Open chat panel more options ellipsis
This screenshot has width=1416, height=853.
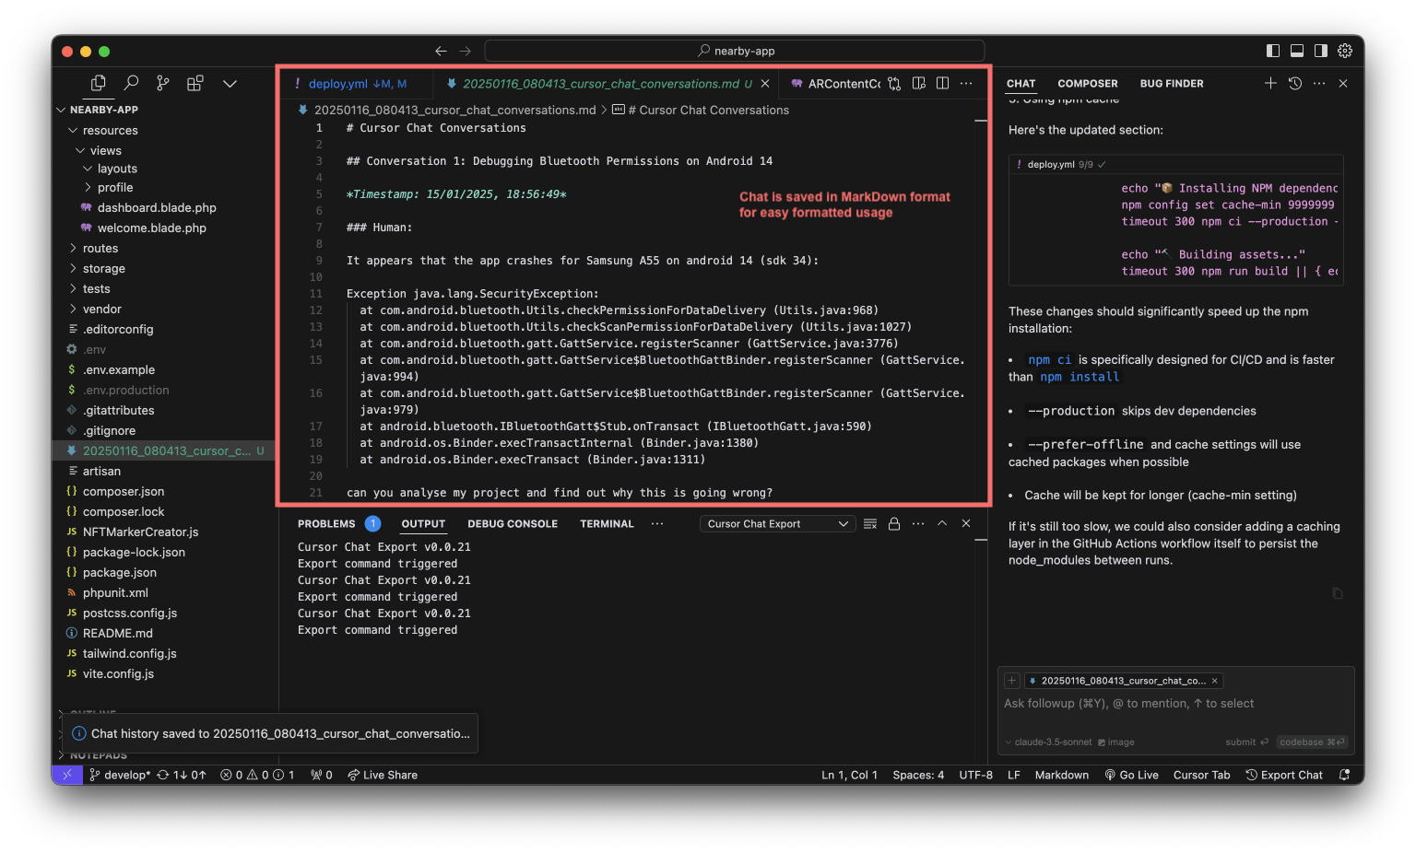click(1319, 83)
